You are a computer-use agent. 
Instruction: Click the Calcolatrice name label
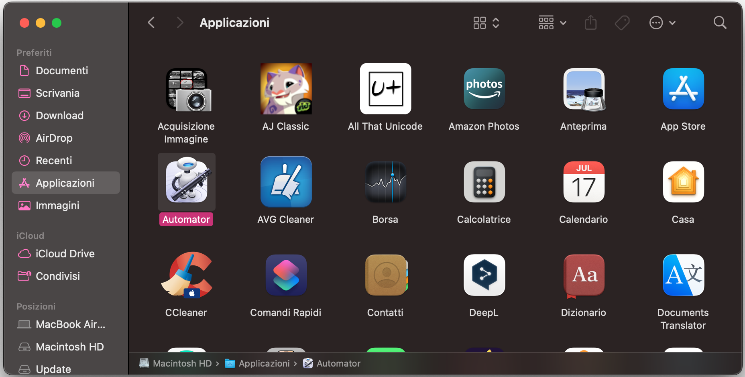click(484, 219)
